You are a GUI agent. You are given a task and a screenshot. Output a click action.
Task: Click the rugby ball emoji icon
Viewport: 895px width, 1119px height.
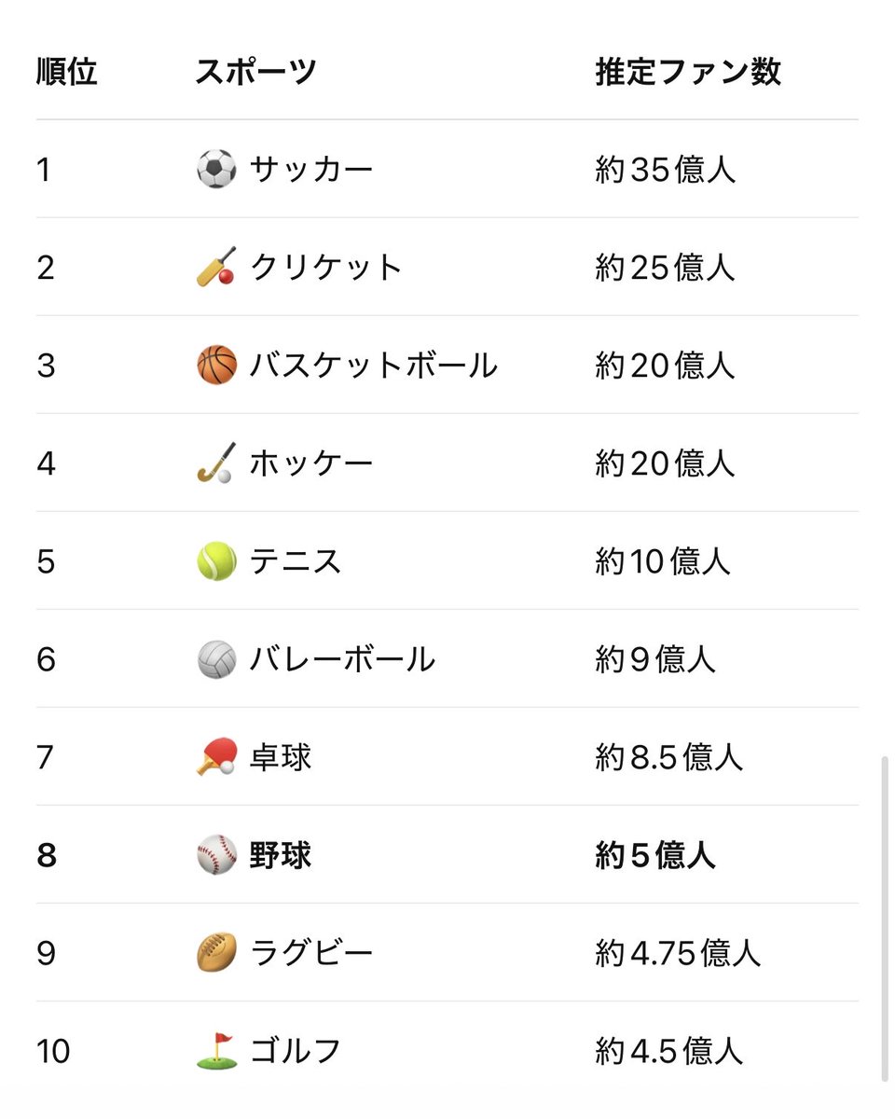[216, 953]
